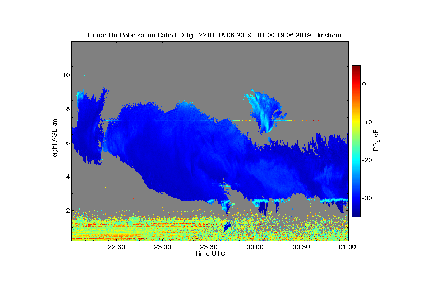
Task: Click the 23:00 time tick label
Action: 163,247
